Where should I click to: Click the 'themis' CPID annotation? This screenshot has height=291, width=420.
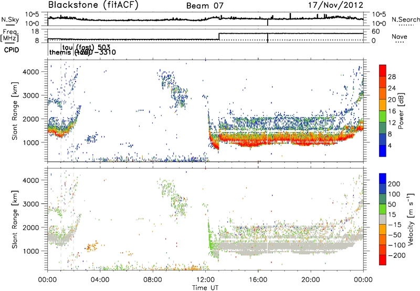(x=61, y=52)
